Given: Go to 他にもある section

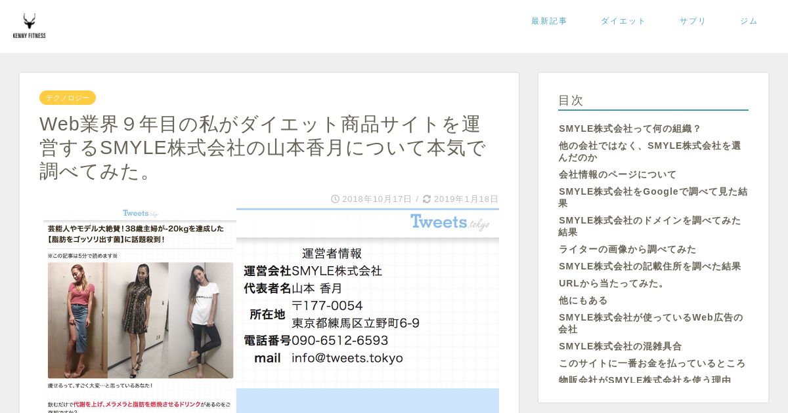Looking at the screenshot, I should click(583, 300).
